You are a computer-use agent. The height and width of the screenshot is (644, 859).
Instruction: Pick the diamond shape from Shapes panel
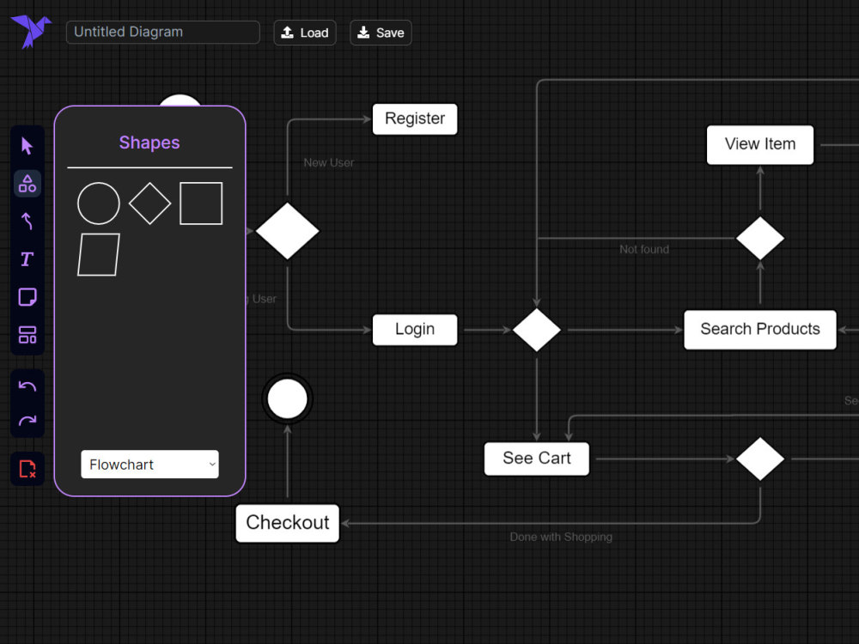click(x=149, y=204)
